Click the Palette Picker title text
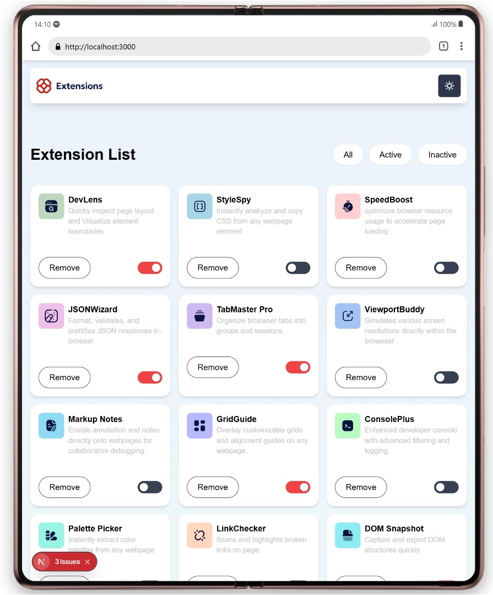The height and width of the screenshot is (595, 493). tap(95, 528)
